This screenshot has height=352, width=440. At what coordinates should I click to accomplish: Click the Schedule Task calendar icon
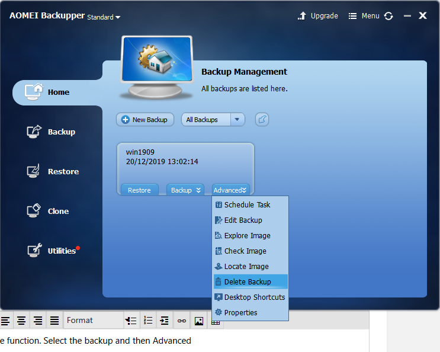click(219, 204)
